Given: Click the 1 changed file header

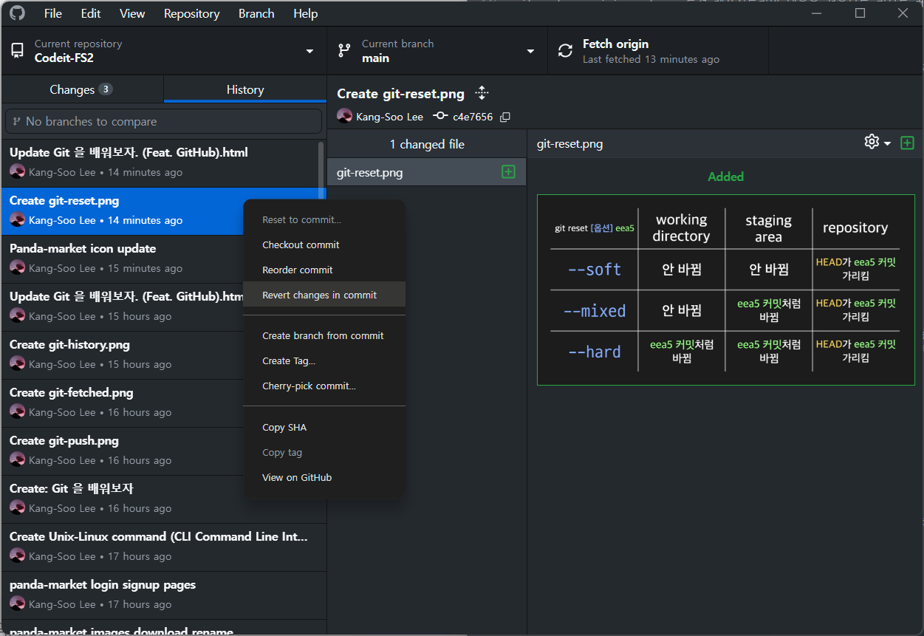Looking at the screenshot, I should point(427,144).
